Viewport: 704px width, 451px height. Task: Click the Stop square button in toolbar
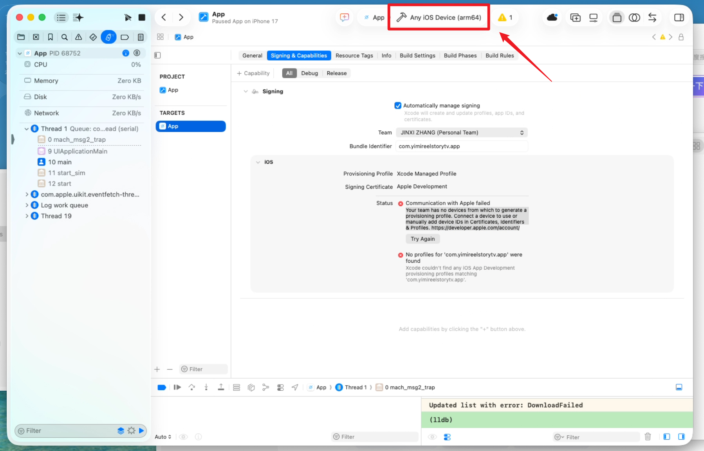coord(142,17)
